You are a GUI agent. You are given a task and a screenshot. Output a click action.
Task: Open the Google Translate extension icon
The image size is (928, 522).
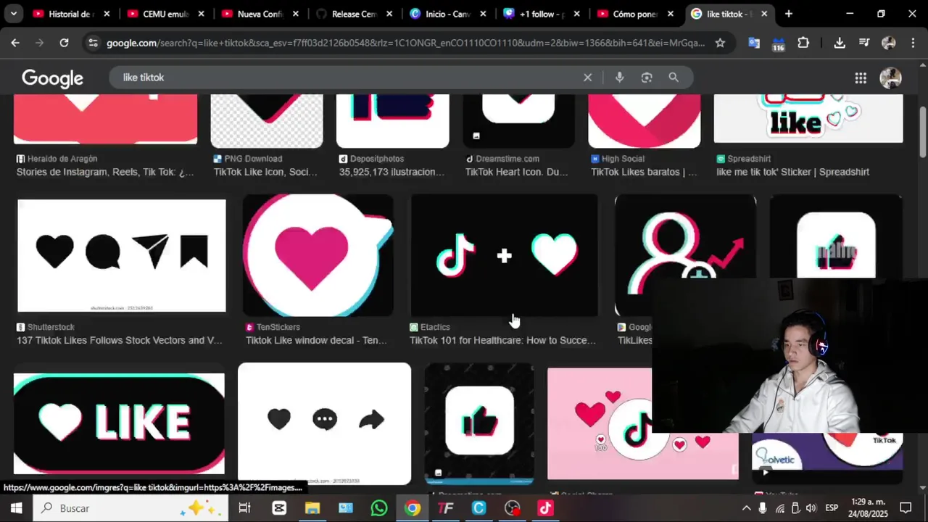pos(754,43)
